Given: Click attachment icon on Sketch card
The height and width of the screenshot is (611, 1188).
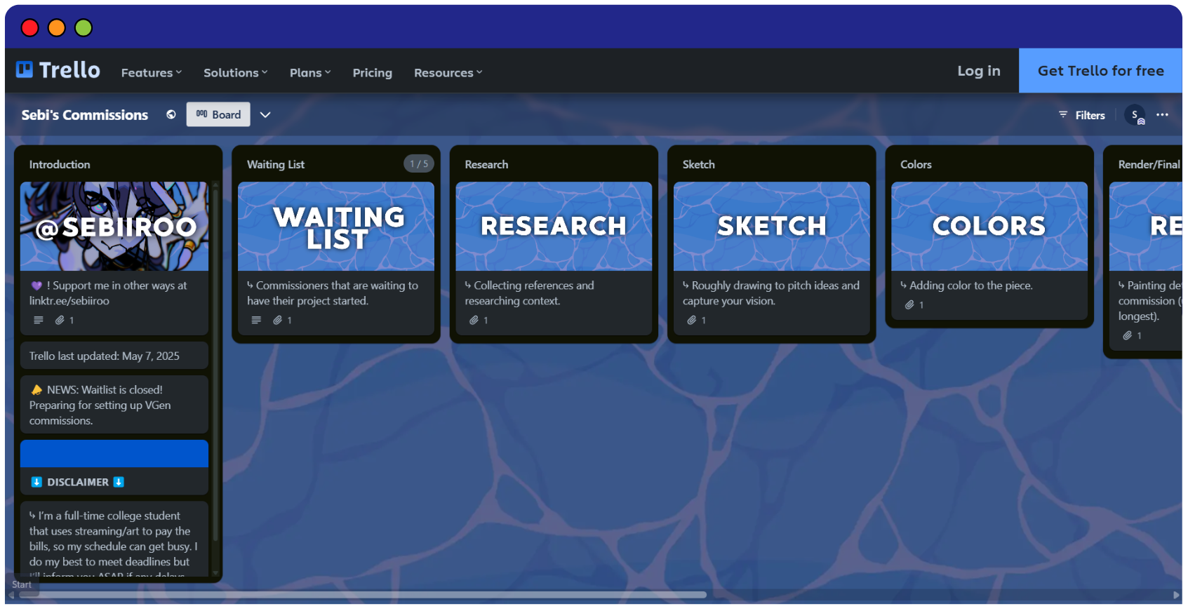Looking at the screenshot, I should pos(692,320).
